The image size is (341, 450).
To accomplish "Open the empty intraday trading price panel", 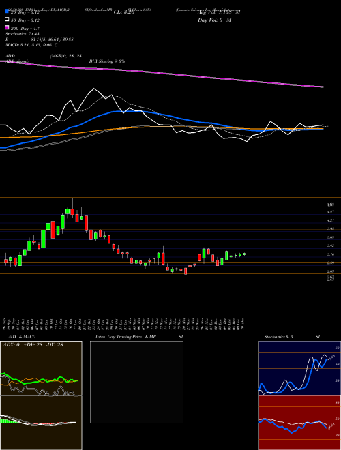I will [x=136, y=382].
